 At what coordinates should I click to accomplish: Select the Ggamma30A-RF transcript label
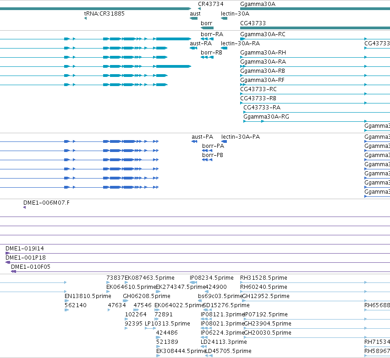pyautogui.click(x=262, y=80)
